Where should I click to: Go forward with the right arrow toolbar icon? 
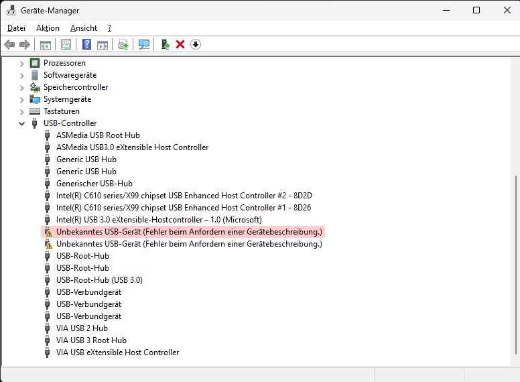pos(25,44)
